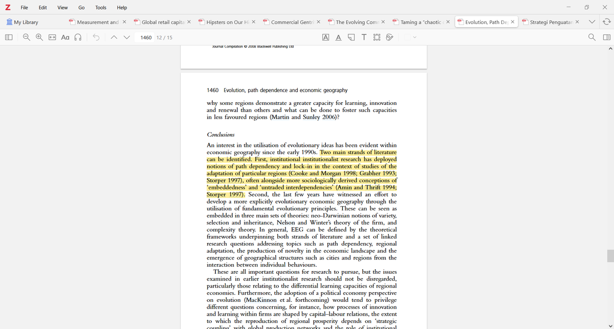Viewport: 614px width, 329px height.
Task: Click the page header '1460 Evolution, path dependence'
Action: [x=277, y=90]
